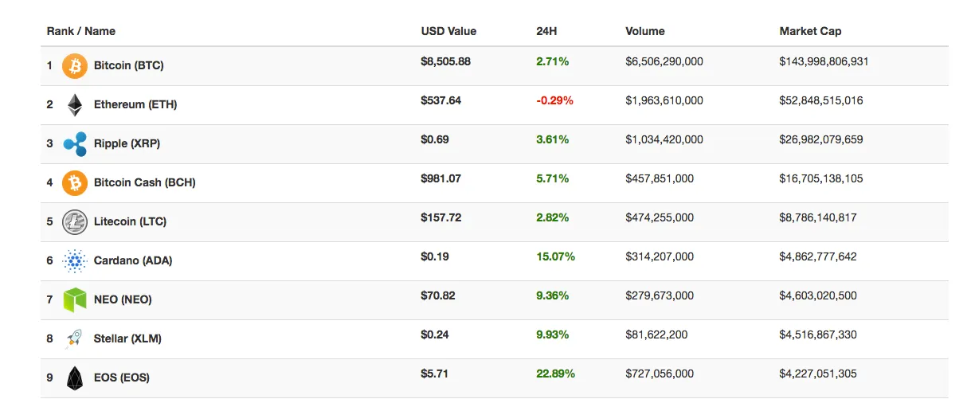Click the Ripple blue logo icon

pos(75,143)
